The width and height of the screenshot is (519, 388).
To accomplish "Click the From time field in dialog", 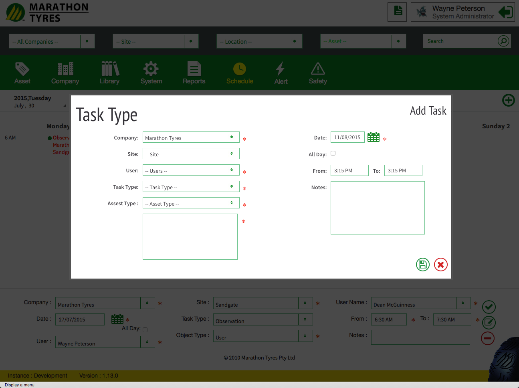I will [x=349, y=170].
